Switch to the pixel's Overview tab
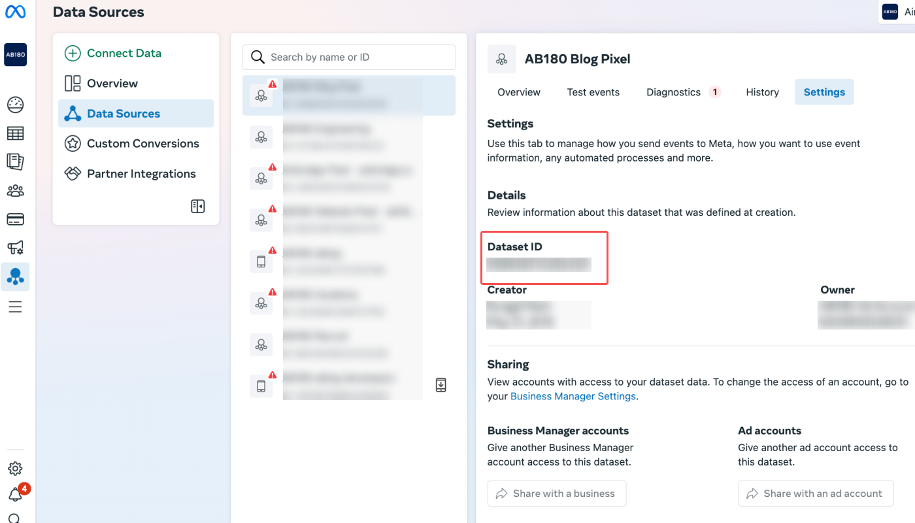Viewport: 915px width, 523px height. pyautogui.click(x=519, y=92)
